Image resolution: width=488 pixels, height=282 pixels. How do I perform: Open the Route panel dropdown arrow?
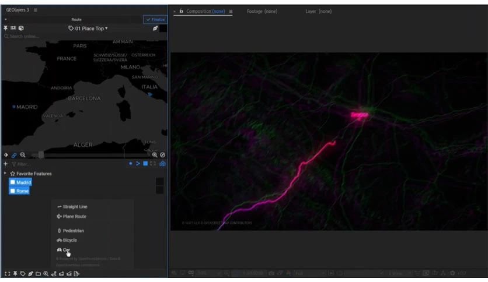tap(5, 19)
